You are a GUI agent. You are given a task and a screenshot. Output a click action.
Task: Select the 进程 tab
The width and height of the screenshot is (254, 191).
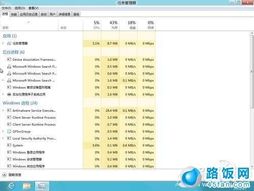point(5,14)
